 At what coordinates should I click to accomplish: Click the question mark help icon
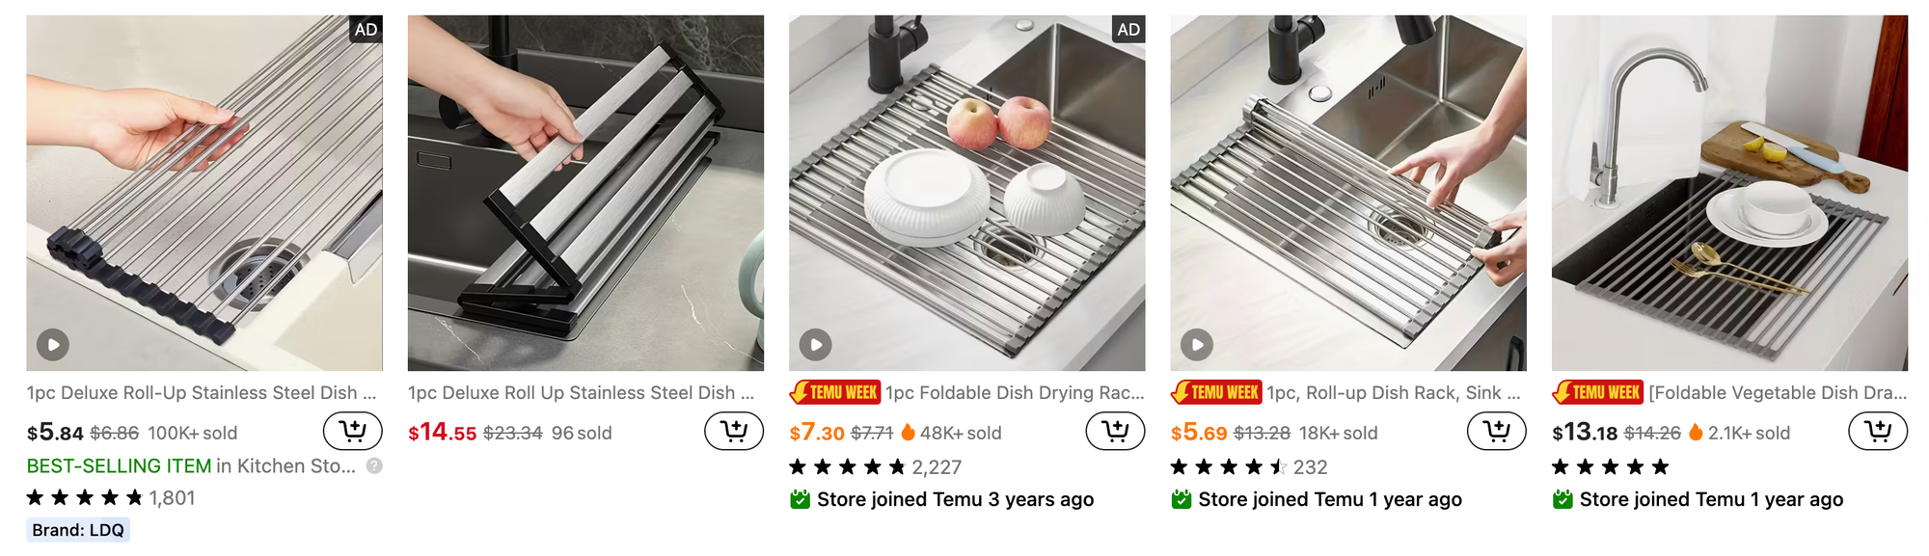[x=374, y=465]
